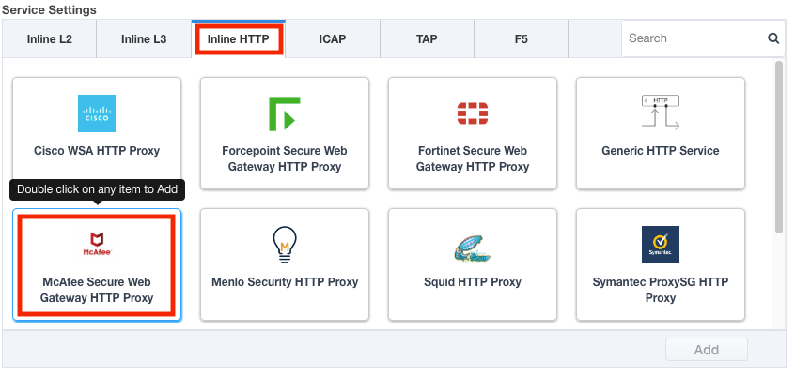
Task: Select the Squid HTTP Proxy card label
Action: pos(473,281)
